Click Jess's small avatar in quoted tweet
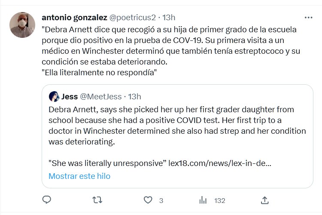 (54, 96)
